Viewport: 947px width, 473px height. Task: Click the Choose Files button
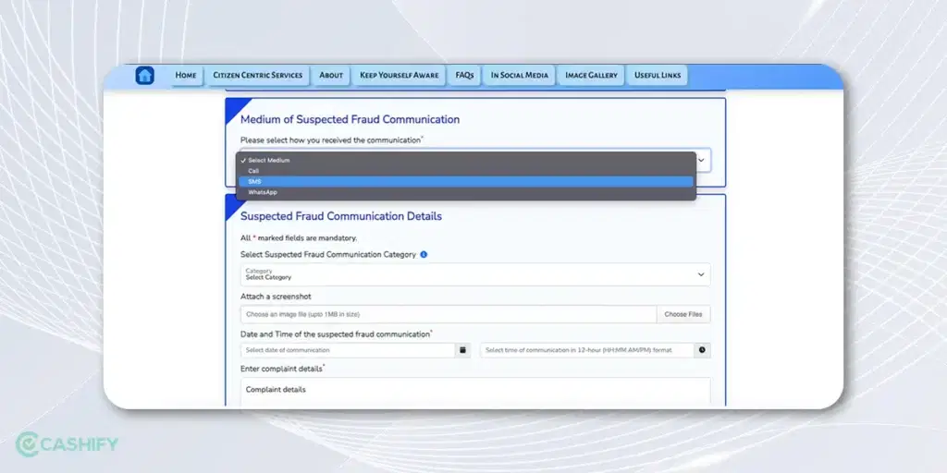click(x=683, y=314)
